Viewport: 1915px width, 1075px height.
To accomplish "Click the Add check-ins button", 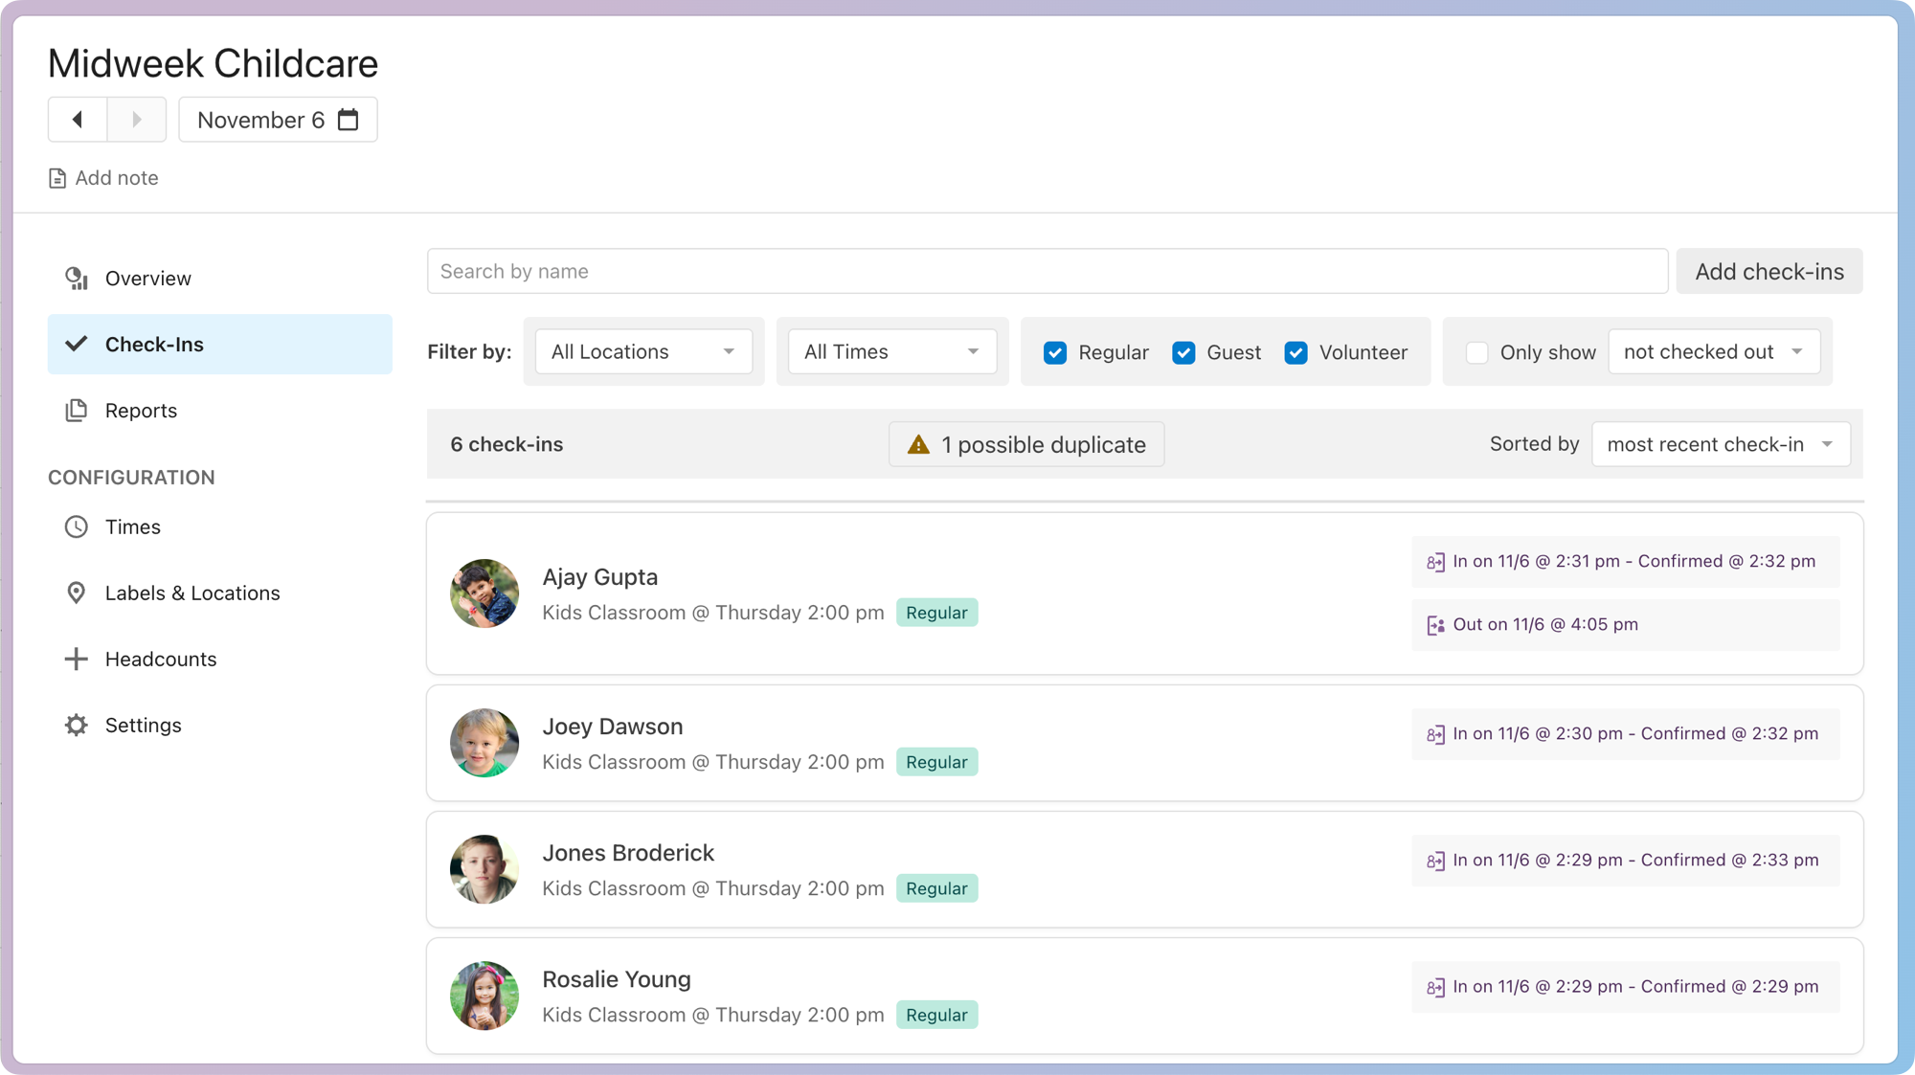I will coord(1769,272).
